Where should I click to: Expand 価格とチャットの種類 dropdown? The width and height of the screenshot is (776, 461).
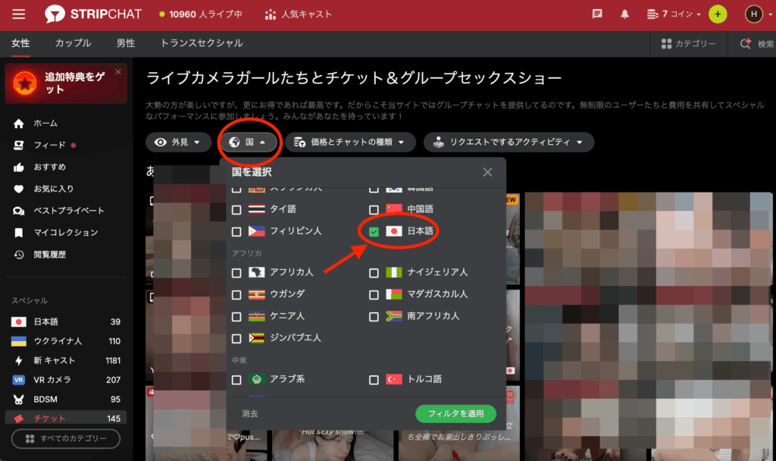[350, 142]
